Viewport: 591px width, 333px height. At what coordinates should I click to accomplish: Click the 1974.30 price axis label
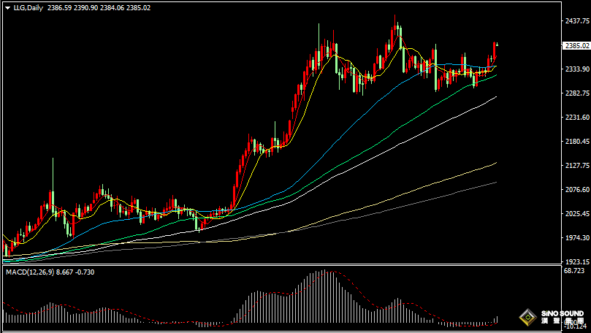pos(576,238)
